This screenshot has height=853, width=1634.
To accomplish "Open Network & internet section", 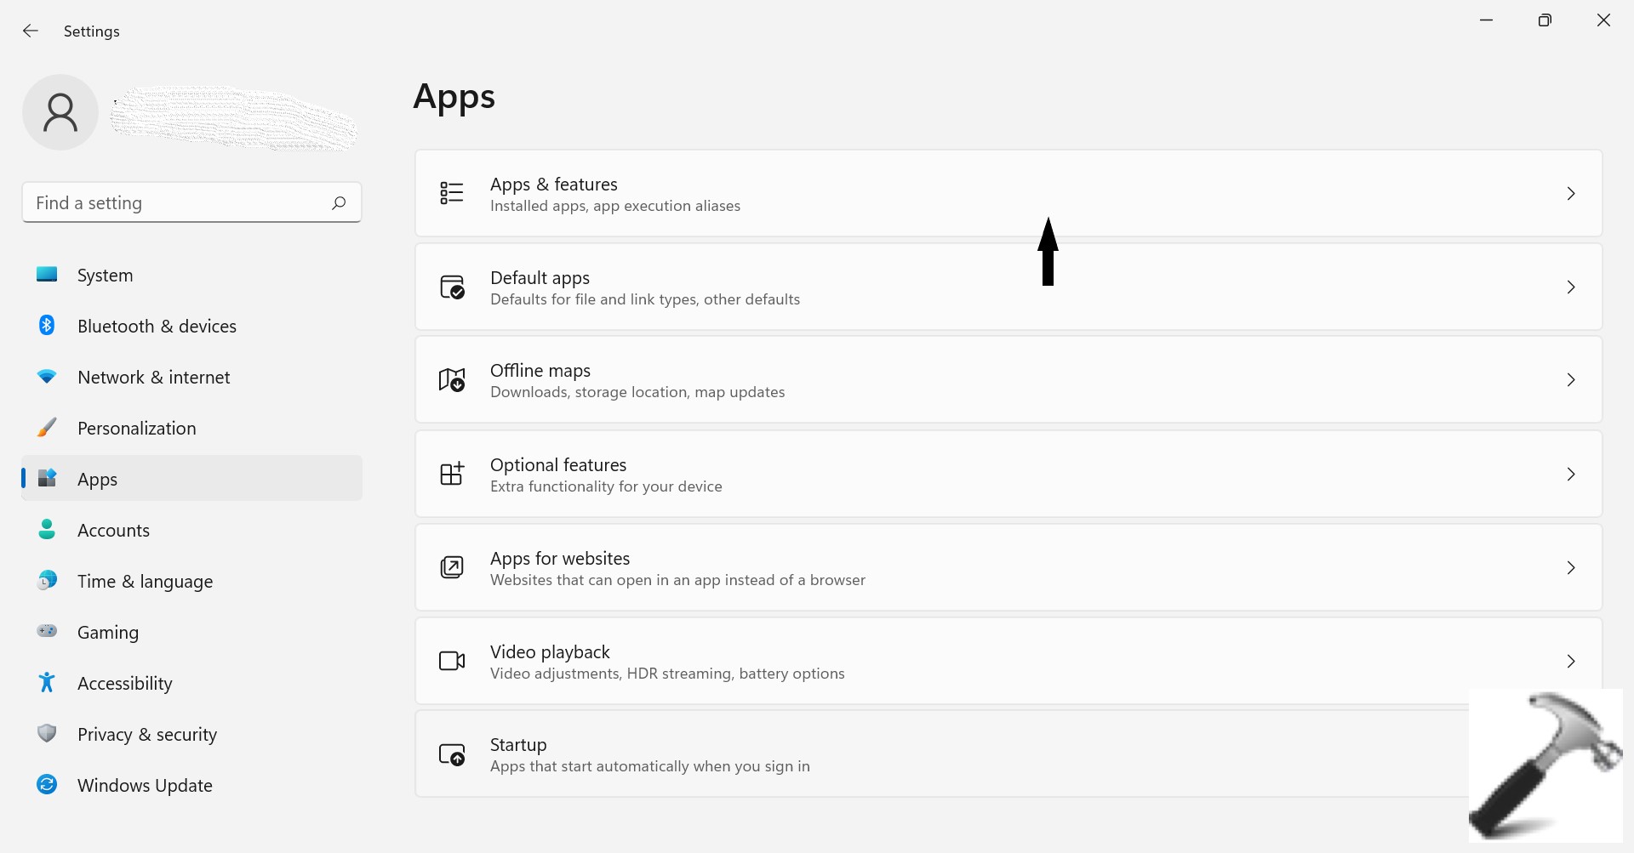I will [x=154, y=378].
